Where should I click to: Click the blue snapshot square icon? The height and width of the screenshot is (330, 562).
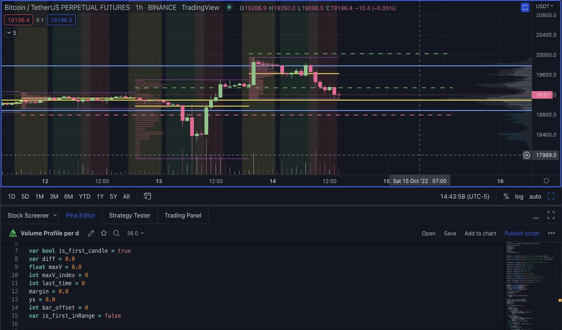(525, 7)
